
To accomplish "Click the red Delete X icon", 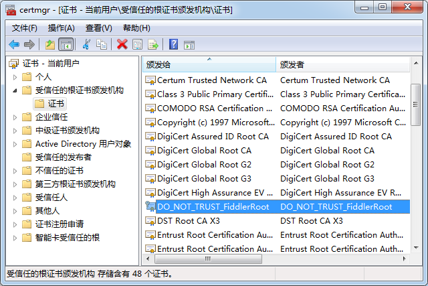I will click(x=122, y=44).
